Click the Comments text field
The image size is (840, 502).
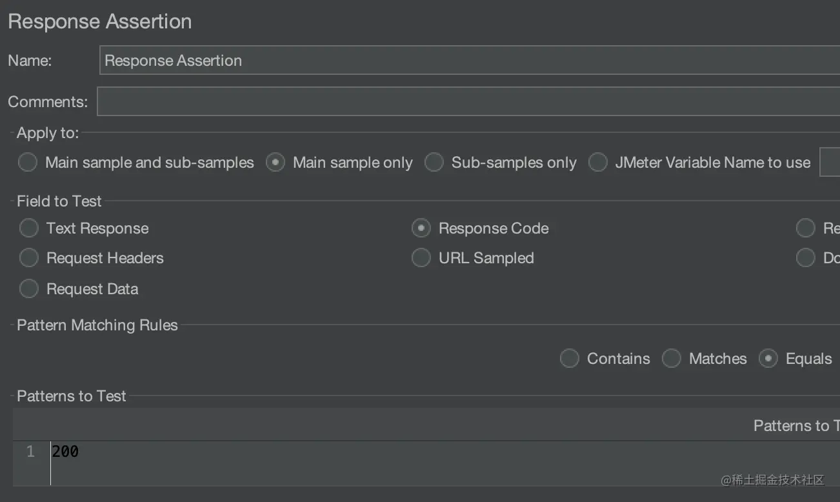[468, 102]
